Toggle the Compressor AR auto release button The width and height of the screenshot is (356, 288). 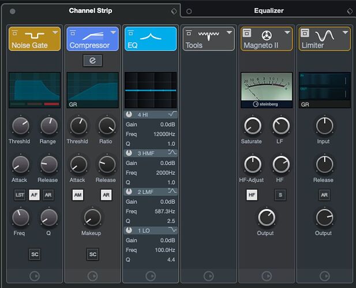[x=106, y=195]
